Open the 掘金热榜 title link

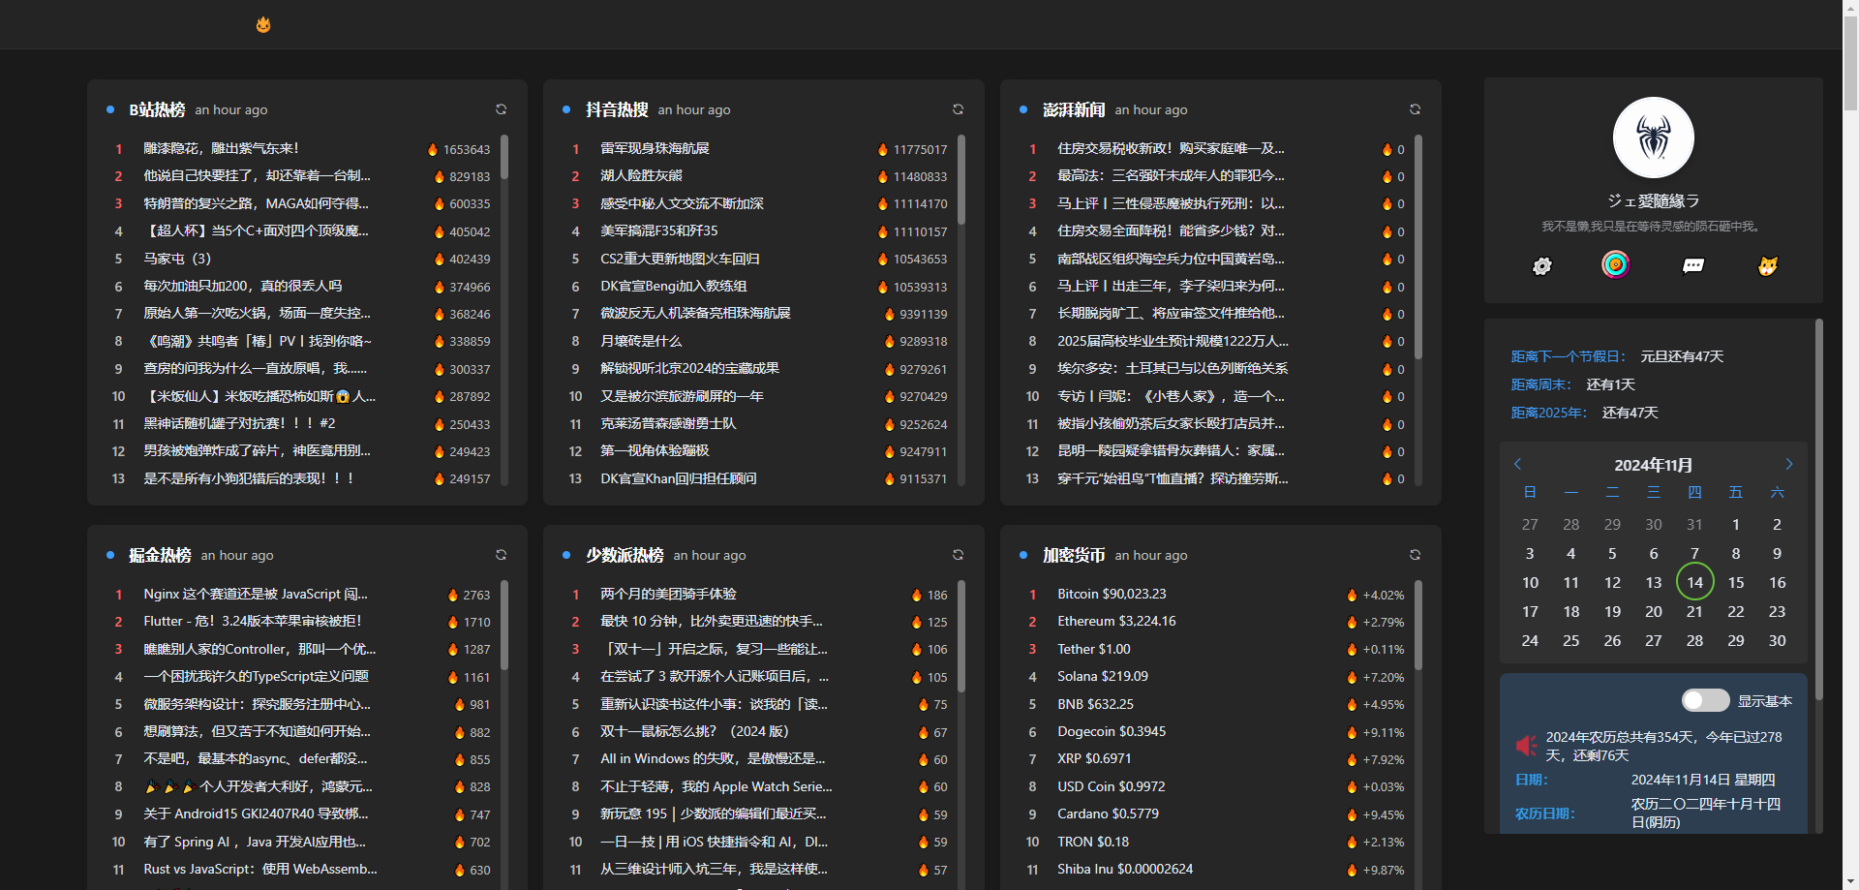160,555
